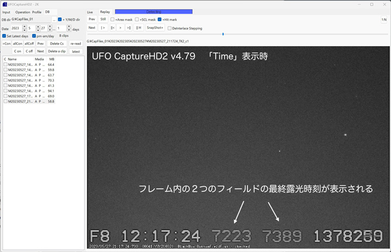Increase the days count with up arrow
The height and width of the screenshot is (252, 391).
tap(69, 27)
